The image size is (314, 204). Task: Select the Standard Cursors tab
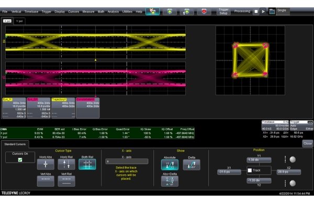click(x=15, y=144)
